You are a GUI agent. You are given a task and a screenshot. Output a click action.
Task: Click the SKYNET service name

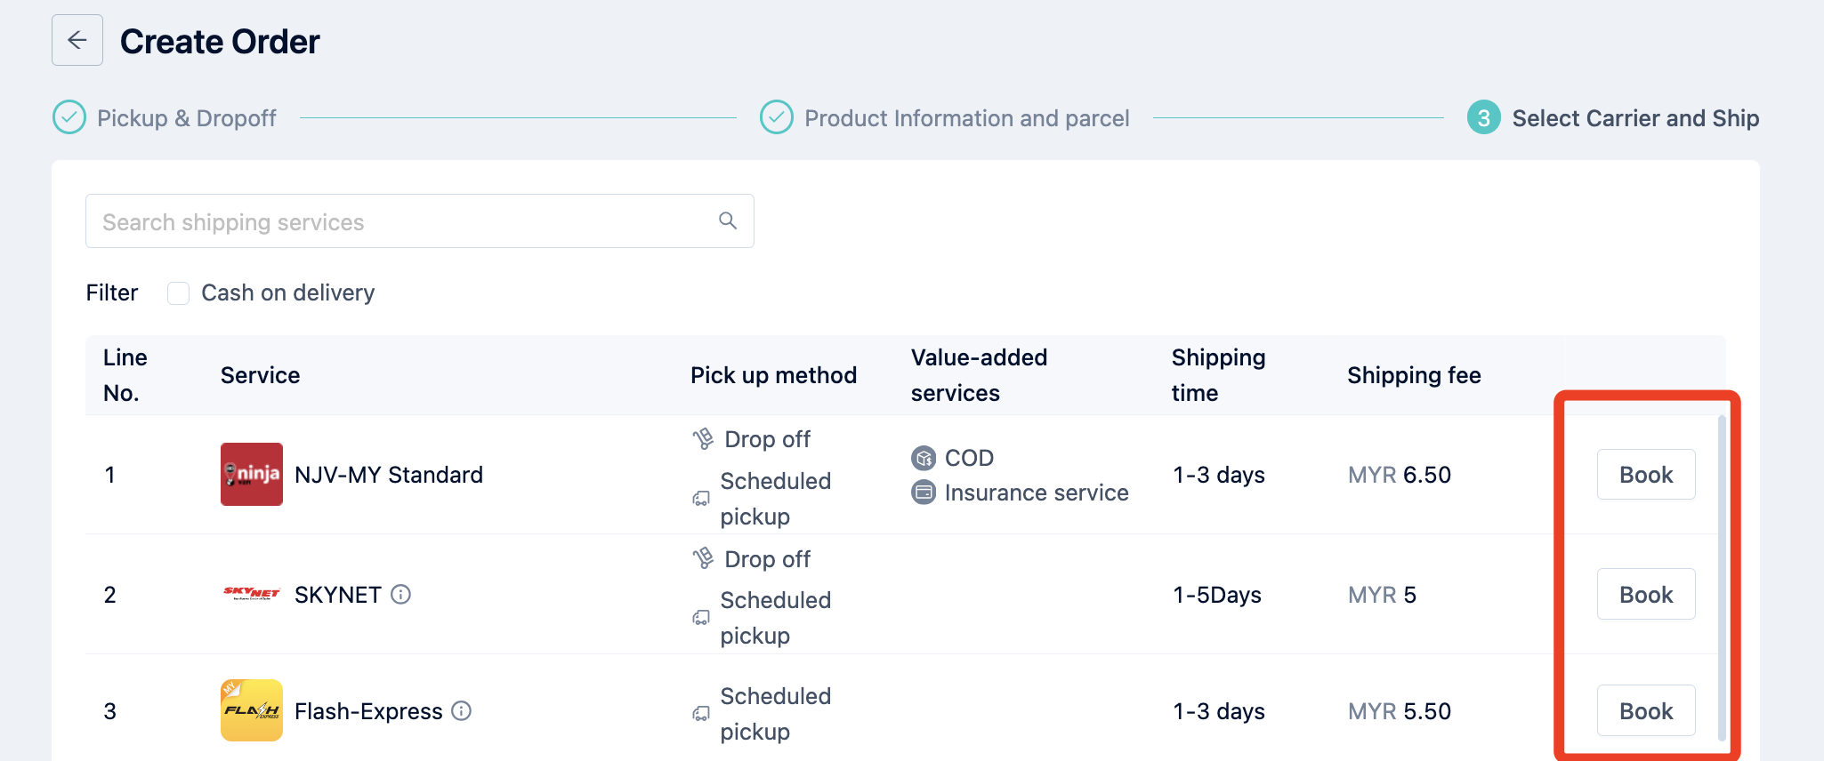[338, 595]
